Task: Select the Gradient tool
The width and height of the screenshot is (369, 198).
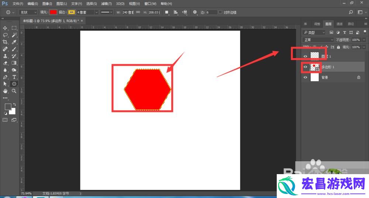Action: [x=14, y=63]
